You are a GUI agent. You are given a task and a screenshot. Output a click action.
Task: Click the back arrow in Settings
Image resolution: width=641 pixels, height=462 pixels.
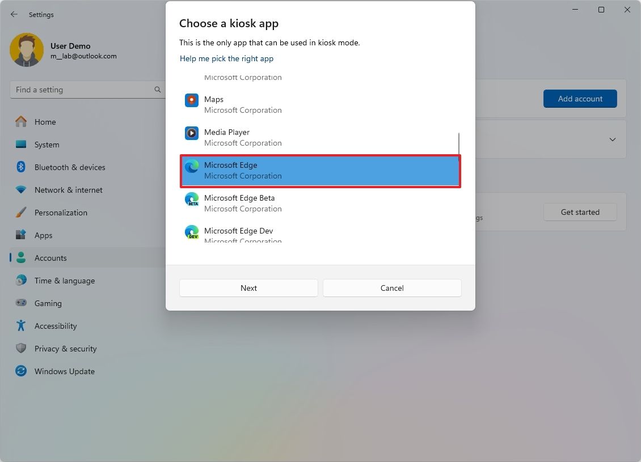coord(14,14)
